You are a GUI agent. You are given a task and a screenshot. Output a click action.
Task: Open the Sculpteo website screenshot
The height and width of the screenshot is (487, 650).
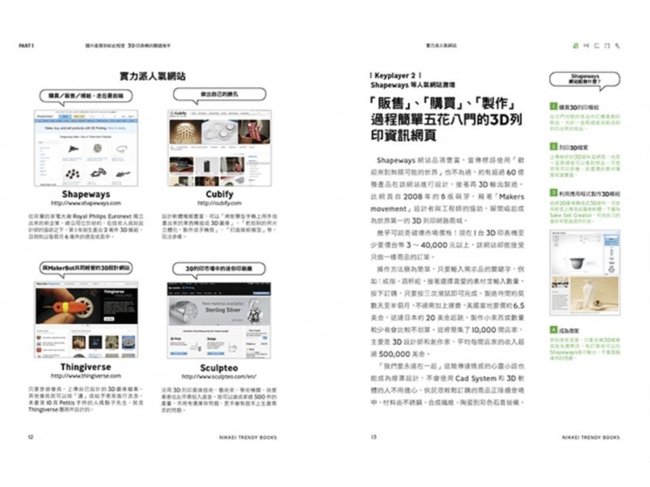coord(219,321)
